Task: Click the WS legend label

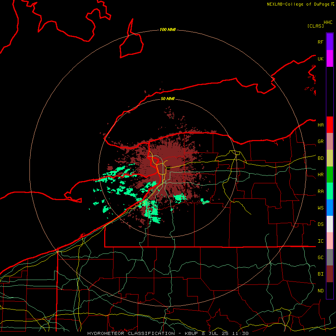Action: click(320, 208)
